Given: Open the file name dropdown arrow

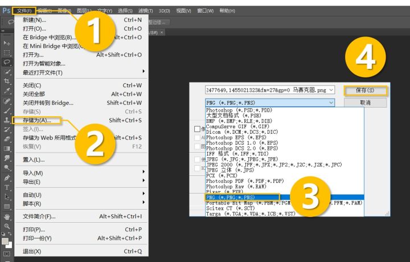Looking at the screenshot, I should coord(331,90).
